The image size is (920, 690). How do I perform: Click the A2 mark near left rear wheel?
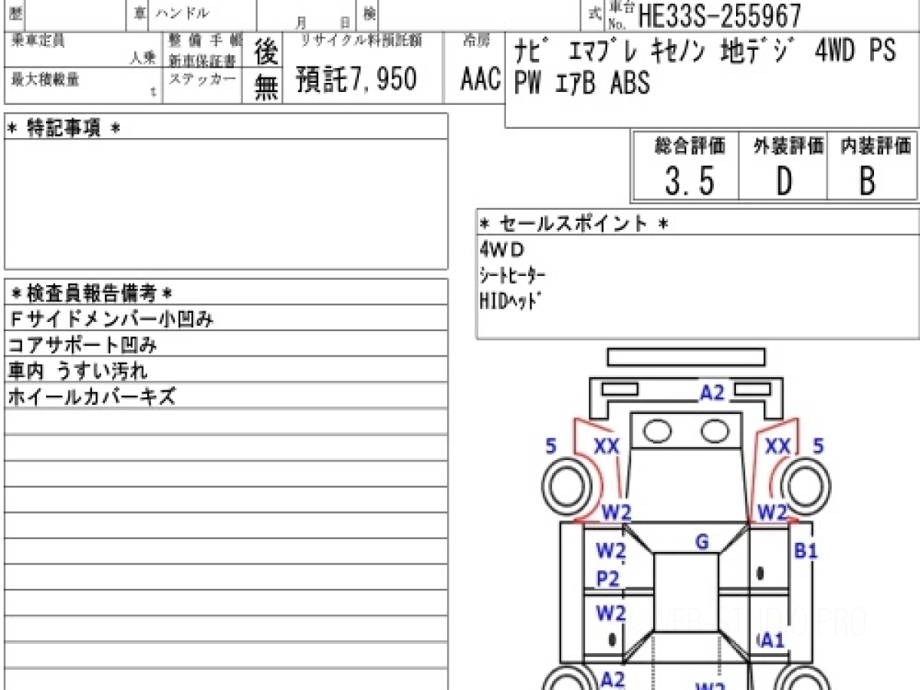612,678
